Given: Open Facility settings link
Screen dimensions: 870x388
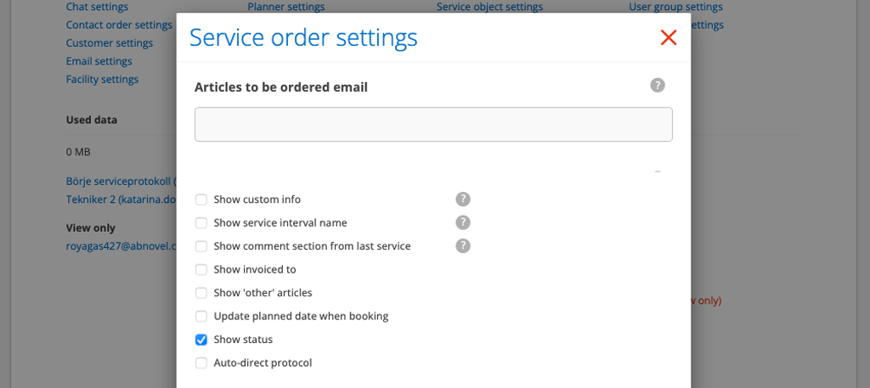Looking at the screenshot, I should [102, 79].
